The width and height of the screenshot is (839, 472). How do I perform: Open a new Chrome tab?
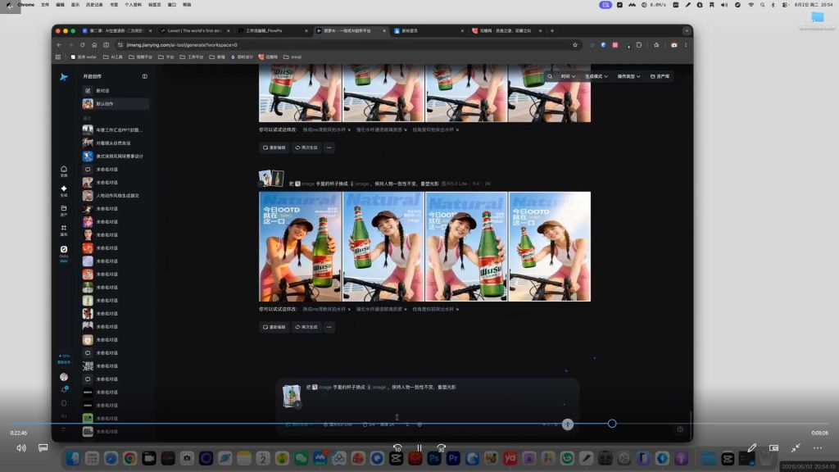(x=552, y=31)
